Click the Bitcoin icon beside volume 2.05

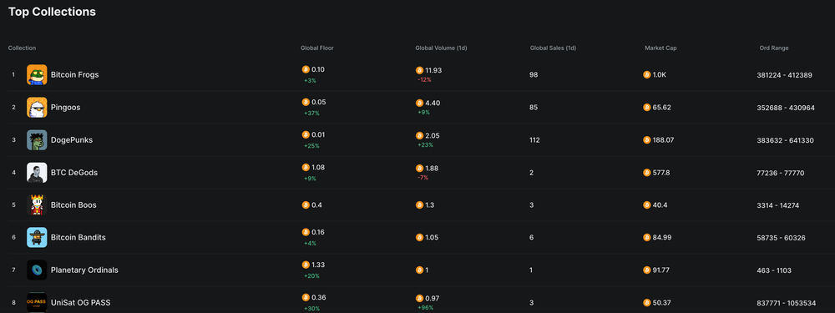click(x=420, y=135)
